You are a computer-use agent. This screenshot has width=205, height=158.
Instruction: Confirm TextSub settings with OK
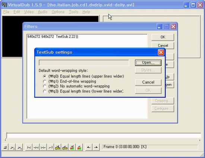click(148, 91)
